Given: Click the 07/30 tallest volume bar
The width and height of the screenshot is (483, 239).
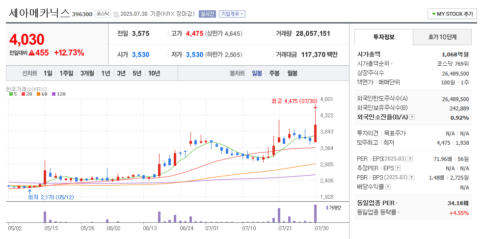Looking at the screenshot, I should tap(315, 213).
